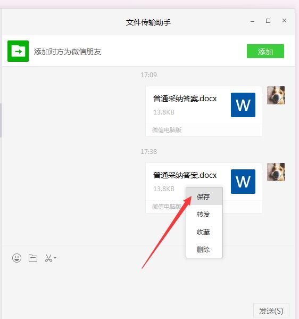Screen dimensions: 299x319
Task: Click the green 添加 button
Action: [x=265, y=51]
